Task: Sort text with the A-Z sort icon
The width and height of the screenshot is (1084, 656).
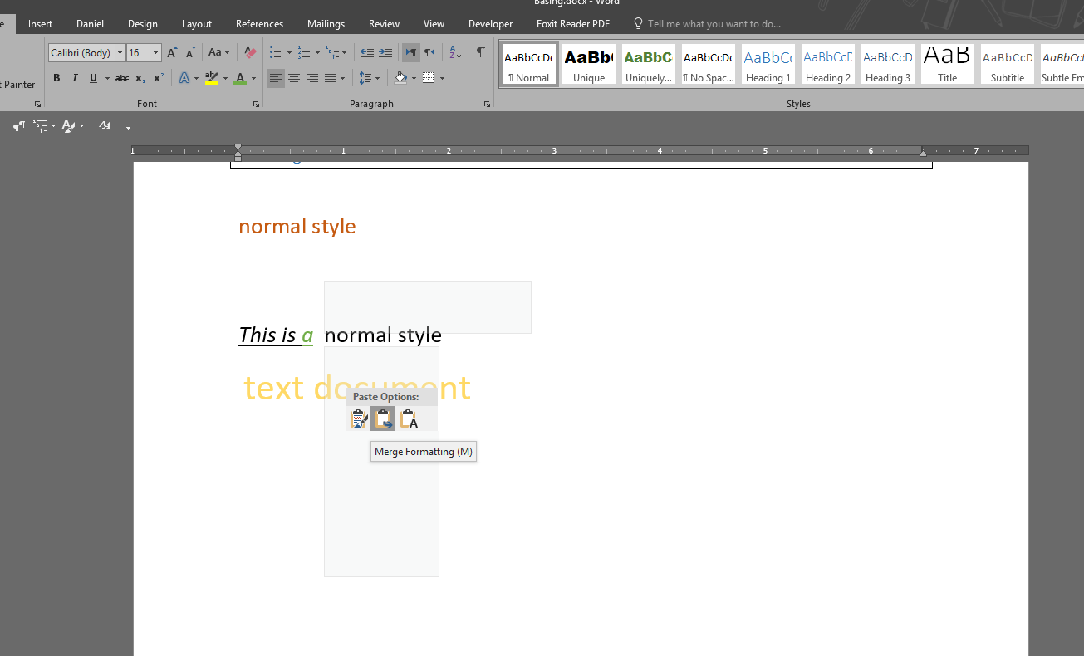Action: (x=455, y=53)
